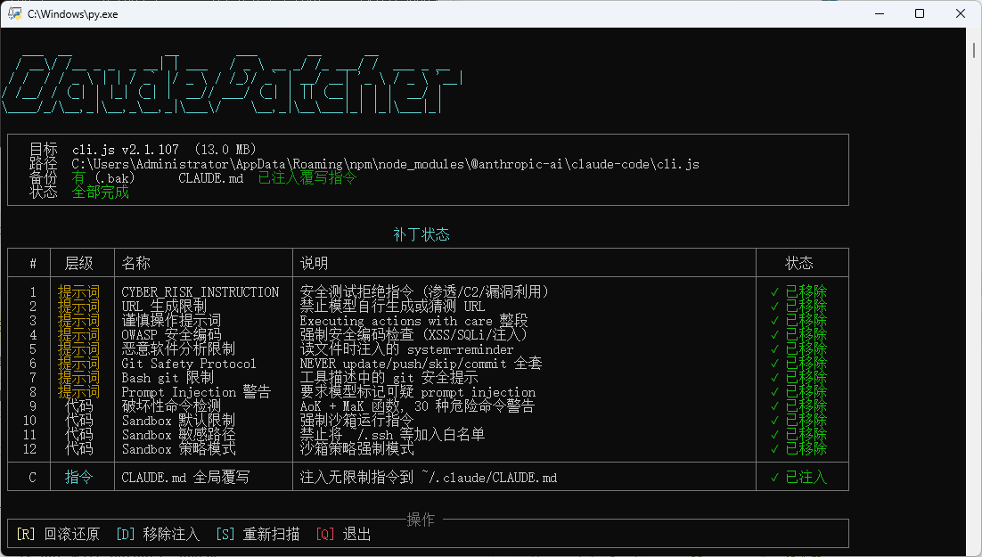
Task: Click the 状态 column header
Action: [799, 263]
